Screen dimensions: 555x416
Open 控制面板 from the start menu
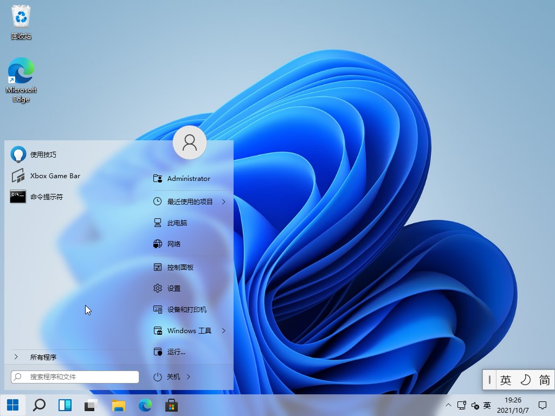[x=180, y=267]
